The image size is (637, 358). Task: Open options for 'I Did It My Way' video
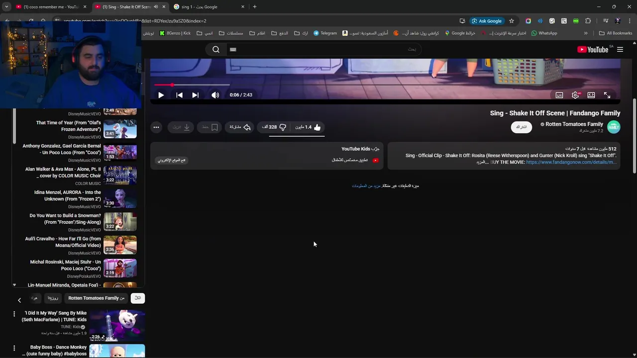click(14, 314)
